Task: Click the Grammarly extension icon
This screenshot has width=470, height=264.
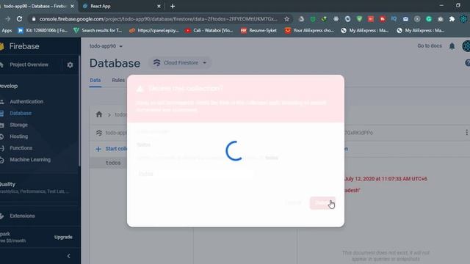Action: pos(429,19)
